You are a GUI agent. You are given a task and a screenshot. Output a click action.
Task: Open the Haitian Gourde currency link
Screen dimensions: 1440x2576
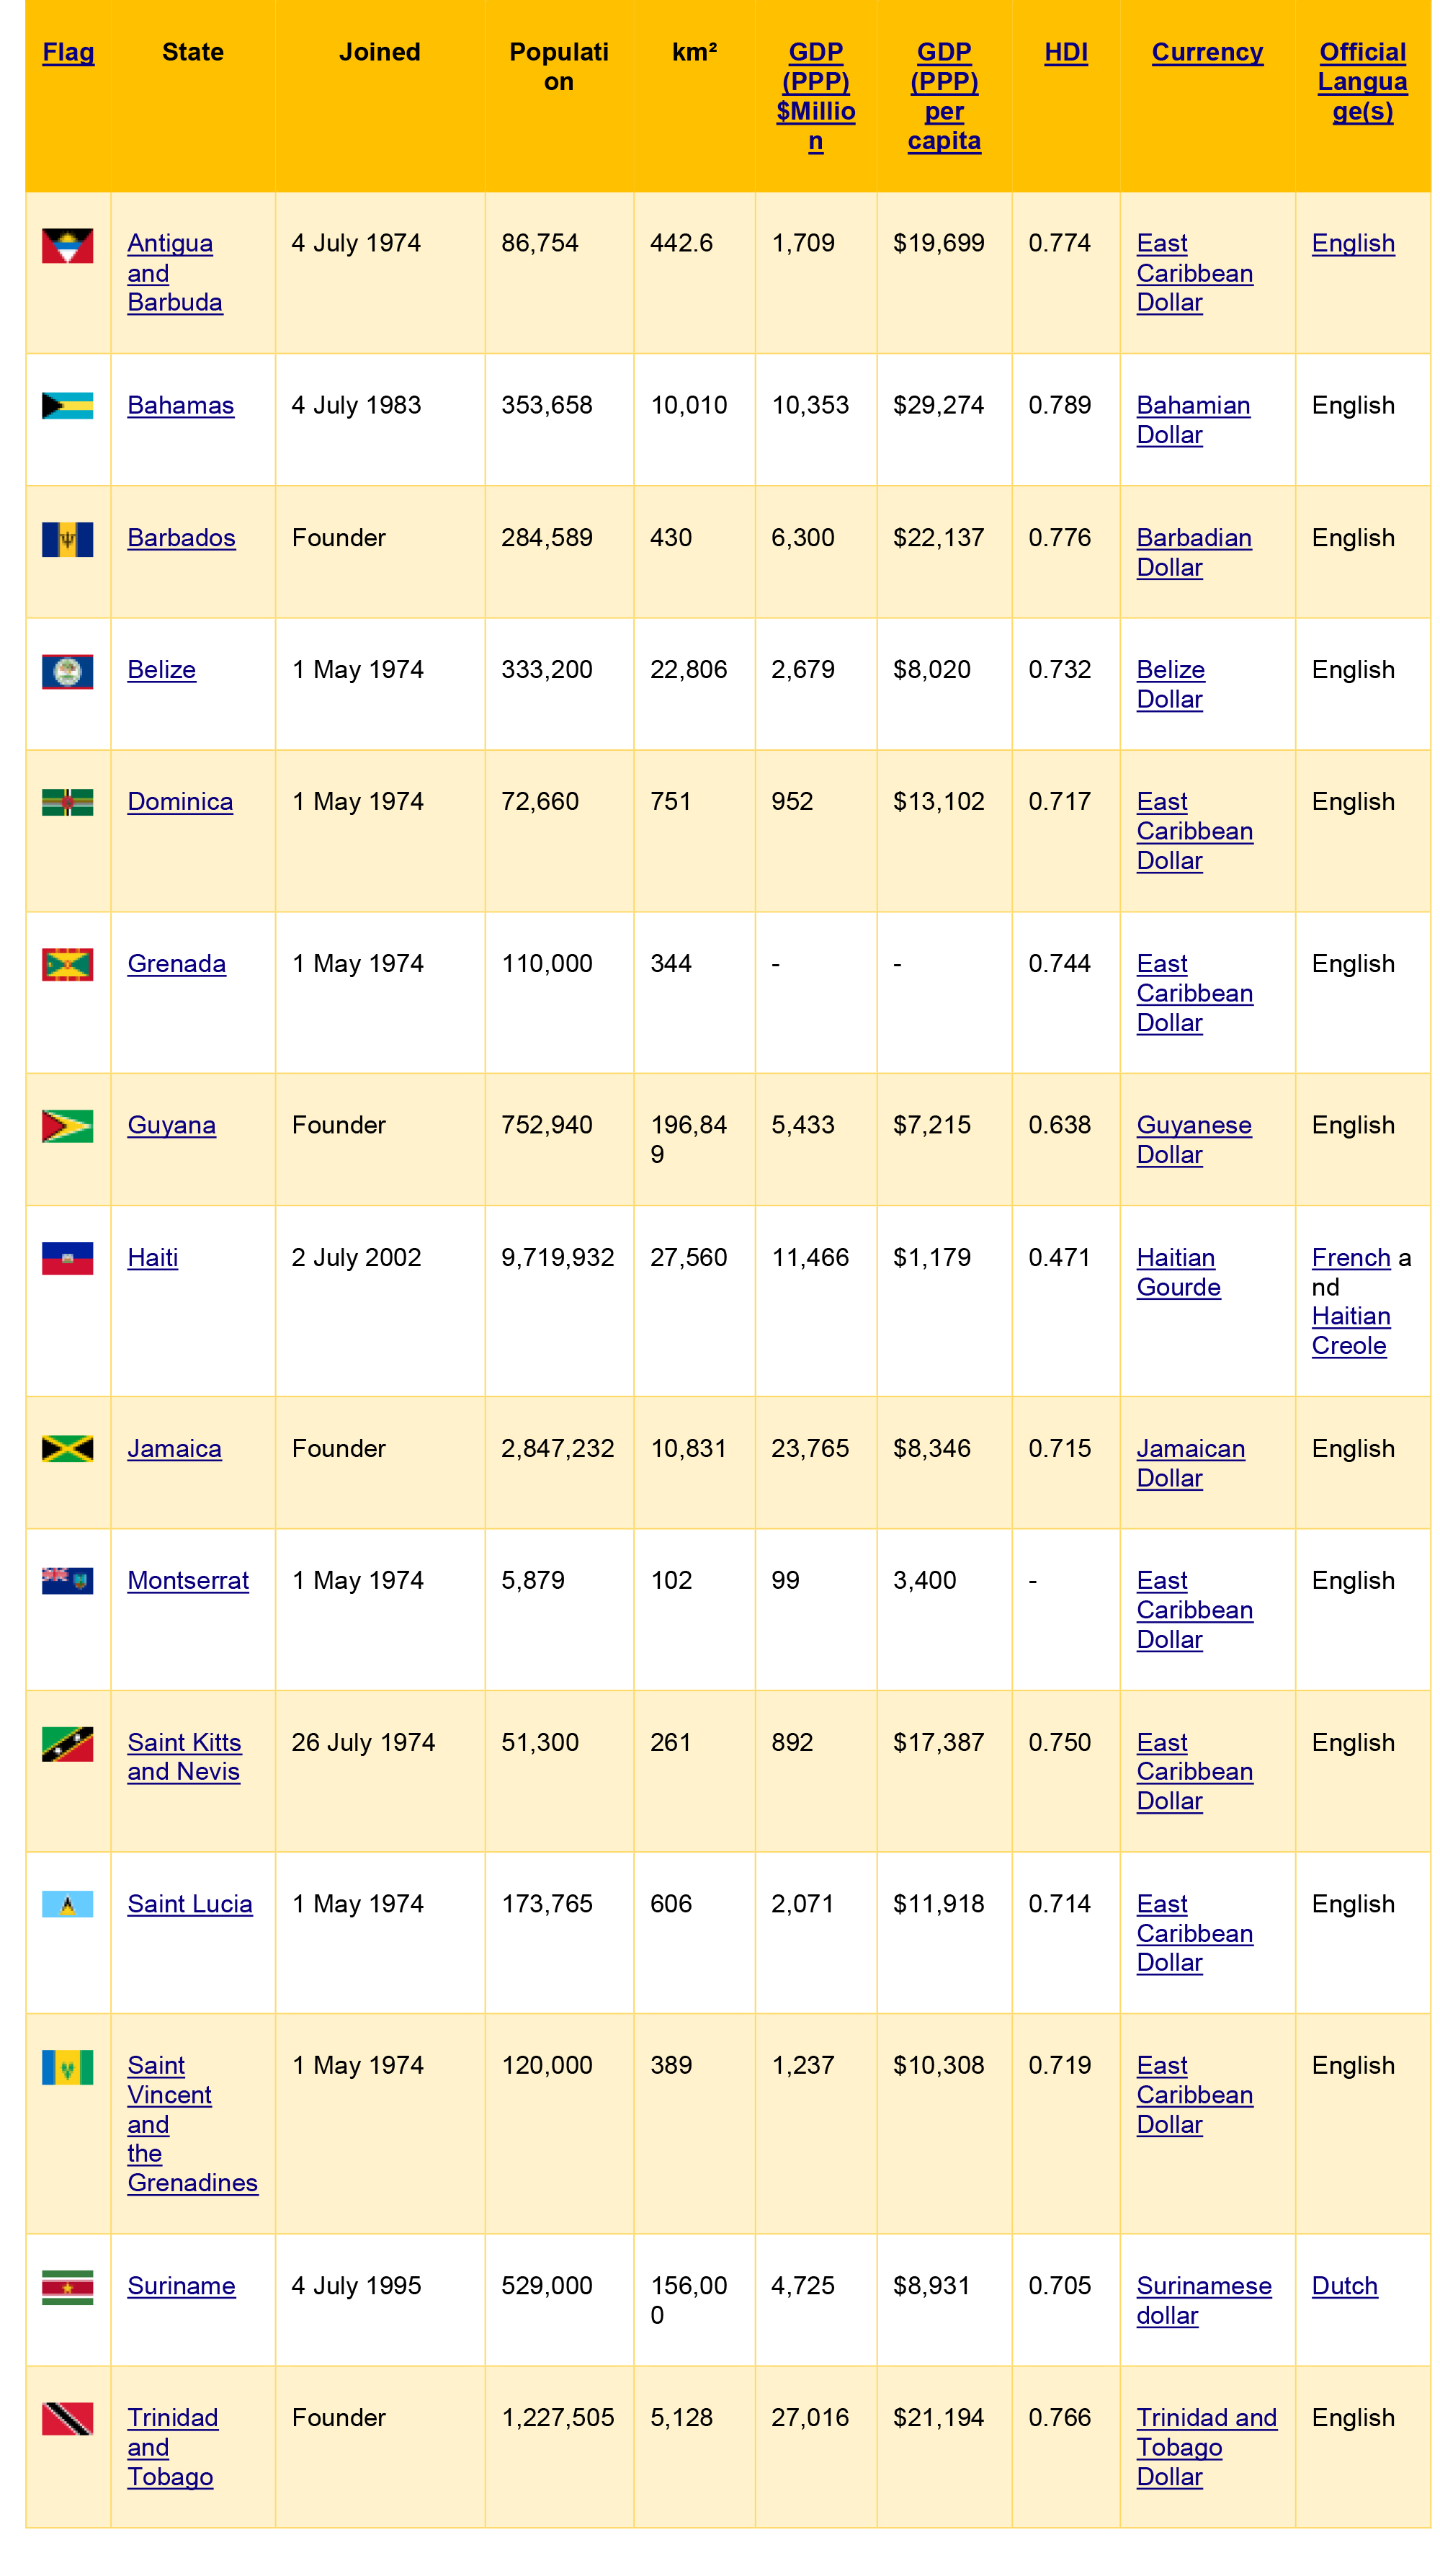coord(1178,1272)
